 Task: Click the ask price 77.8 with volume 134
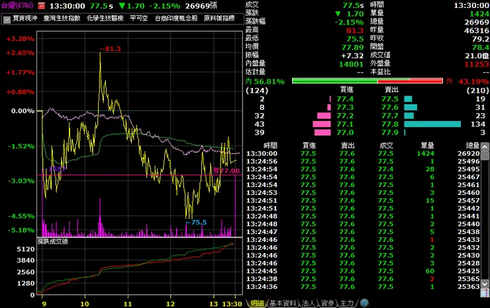coord(390,124)
